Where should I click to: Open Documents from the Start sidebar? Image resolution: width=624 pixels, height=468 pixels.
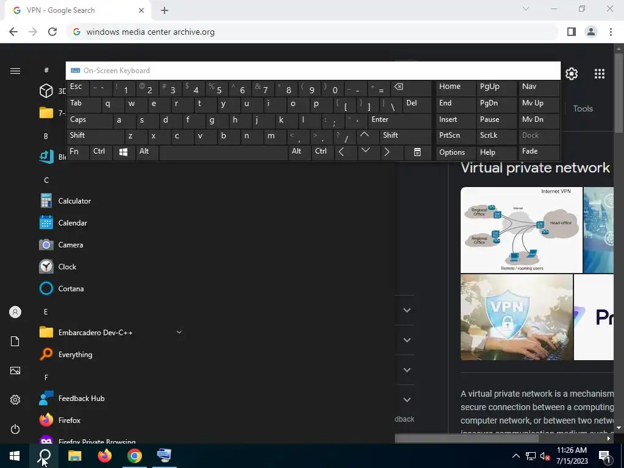(15, 341)
